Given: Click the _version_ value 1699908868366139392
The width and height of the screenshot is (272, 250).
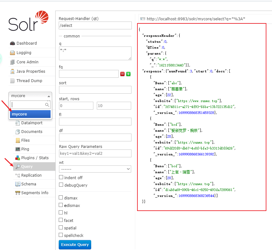Looking at the screenshot, I should tap(196, 154).
